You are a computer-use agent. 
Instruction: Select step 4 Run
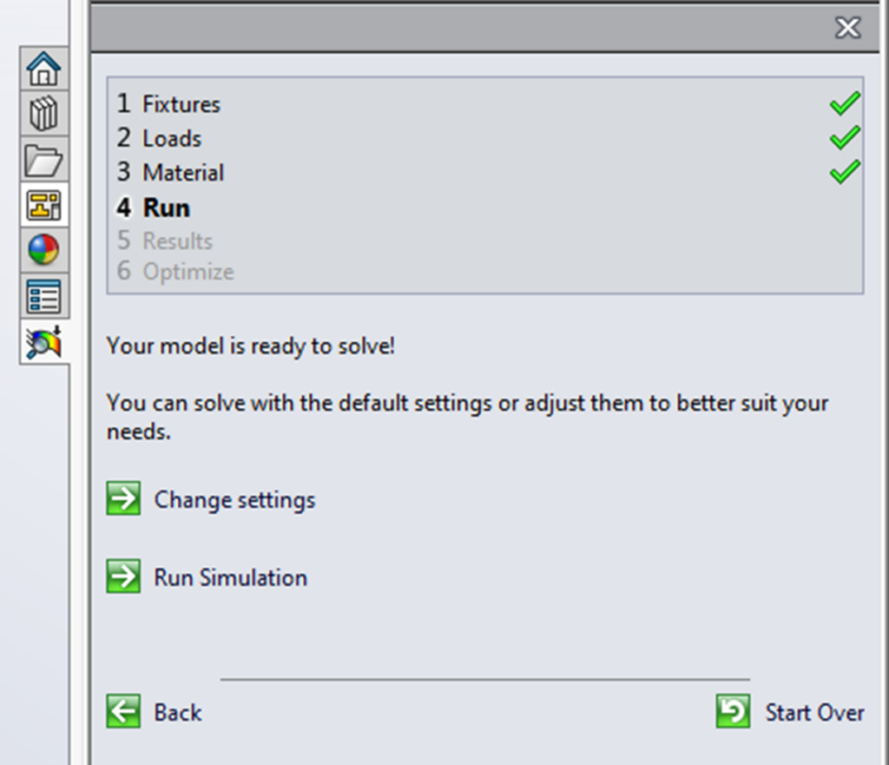(166, 208)
